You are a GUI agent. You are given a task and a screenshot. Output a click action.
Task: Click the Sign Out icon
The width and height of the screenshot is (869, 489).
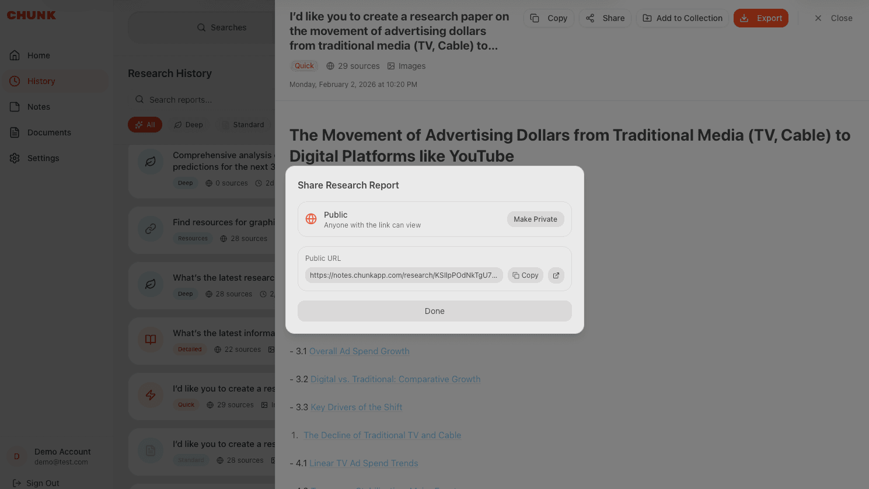coord(17,483)
